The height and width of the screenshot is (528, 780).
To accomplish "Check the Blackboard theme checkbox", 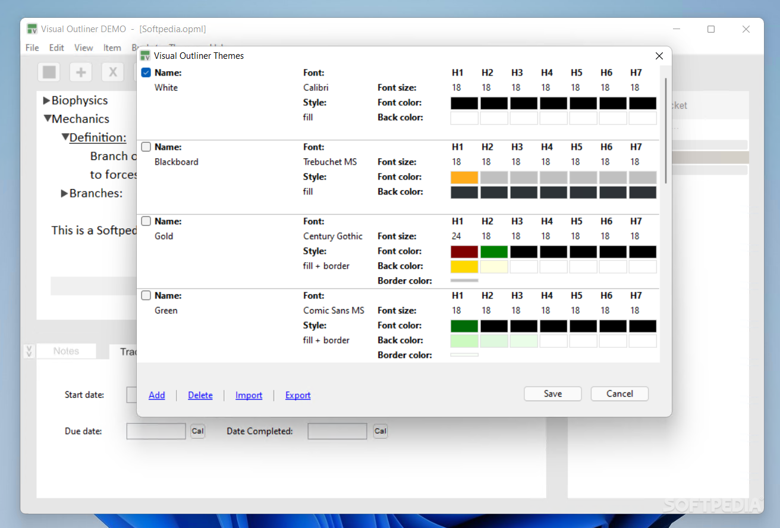I will (x=146, y=147).
